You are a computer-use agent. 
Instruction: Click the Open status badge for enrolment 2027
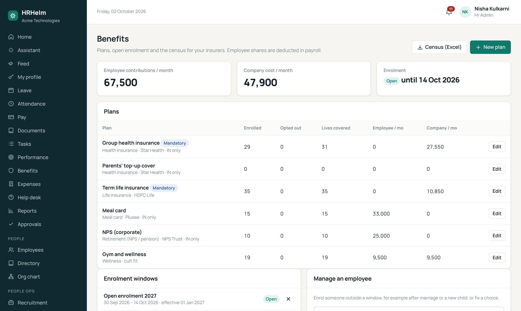point(271,299)
